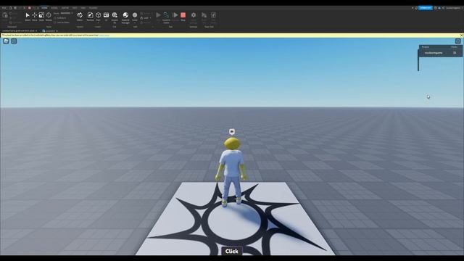464x261 pixels.
Task: Open the Roblox menu icon in viewport
Action: [6, 41]
